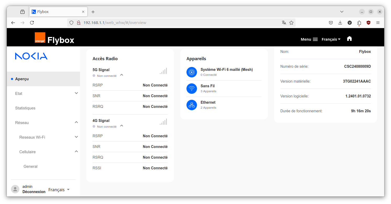391x204 pixels.
Task: Click the Sans Fil wireless icon
Action: (192, 89)
